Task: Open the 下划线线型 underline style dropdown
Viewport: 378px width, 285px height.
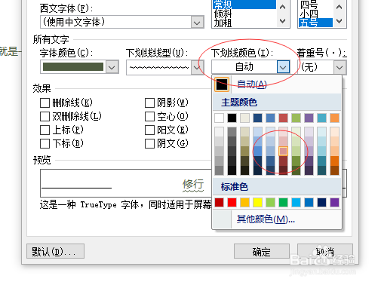Action: (196, 67)
